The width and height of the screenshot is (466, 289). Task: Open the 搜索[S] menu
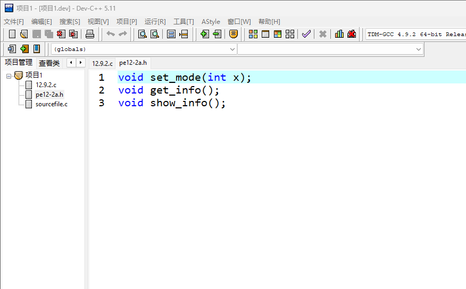(70, 22)
